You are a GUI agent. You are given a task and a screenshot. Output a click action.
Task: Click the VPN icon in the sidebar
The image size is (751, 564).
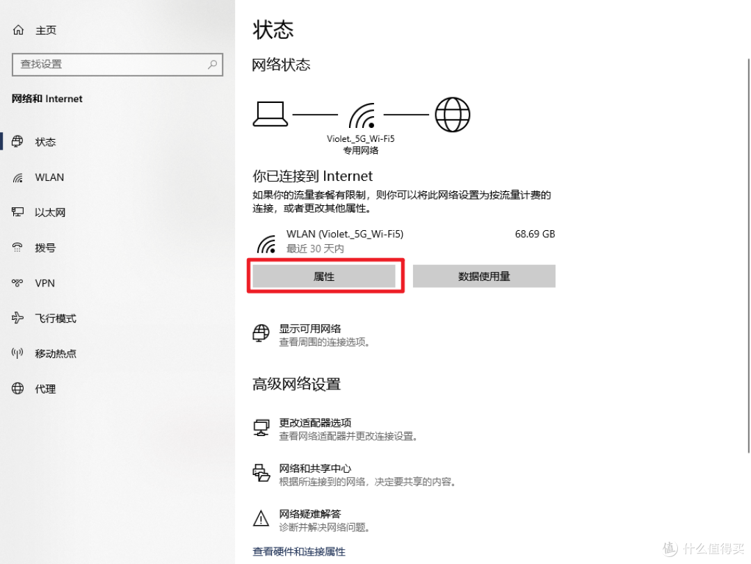17,283
